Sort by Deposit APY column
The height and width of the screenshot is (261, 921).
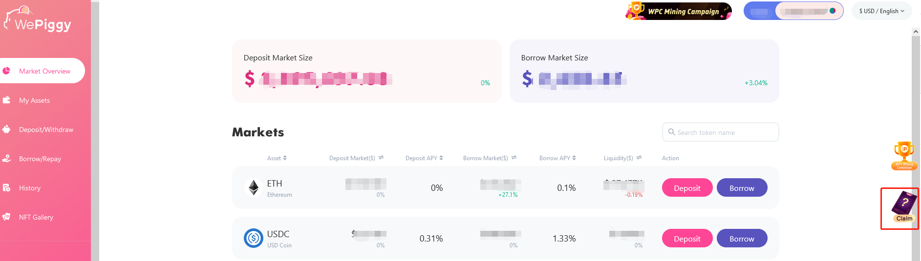[x=424, y=158]
